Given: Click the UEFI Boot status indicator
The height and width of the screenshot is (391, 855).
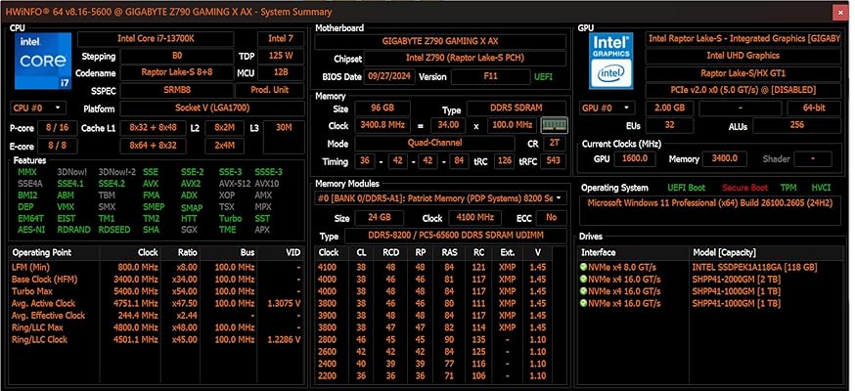Looking at the screenshot, I should (x=689, y=187).
